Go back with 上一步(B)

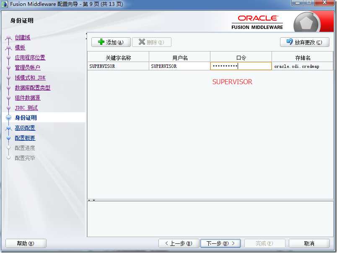[x=179, y=243]
